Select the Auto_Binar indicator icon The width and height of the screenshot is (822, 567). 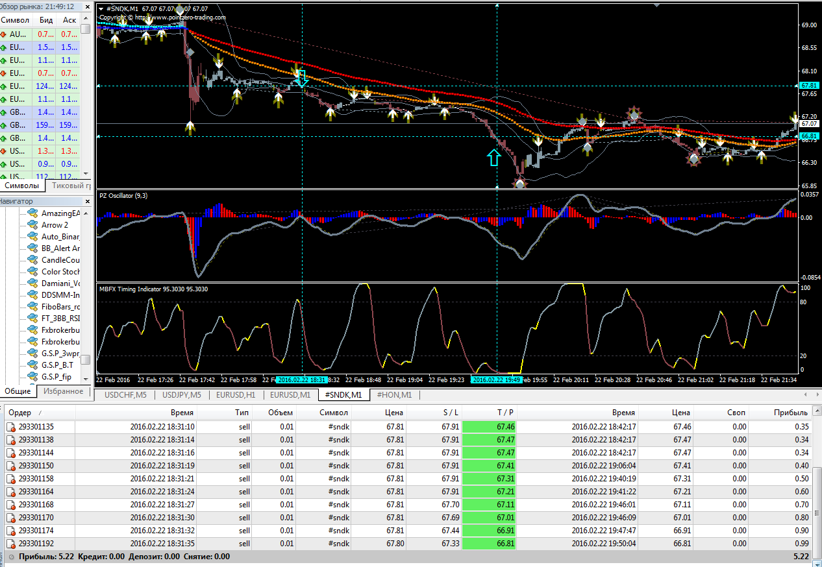click(32, 236)
